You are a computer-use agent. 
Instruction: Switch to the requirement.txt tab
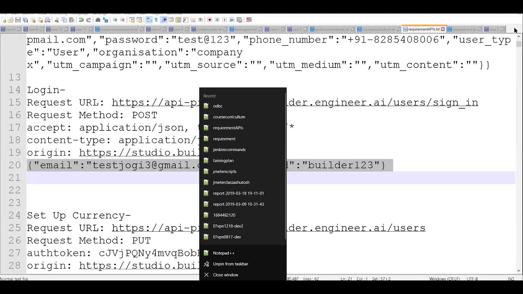pyautogui.click(x=464, y=29)
